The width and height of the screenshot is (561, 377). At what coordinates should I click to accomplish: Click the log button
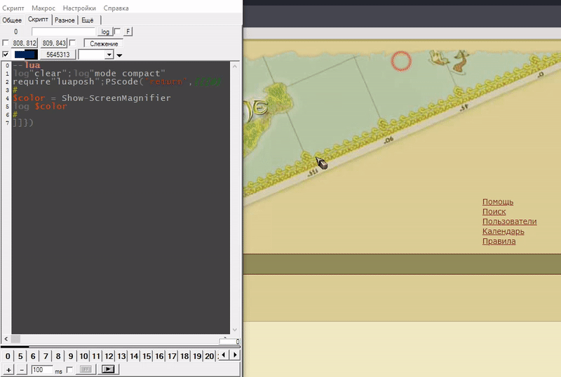[x=104, y=32]
